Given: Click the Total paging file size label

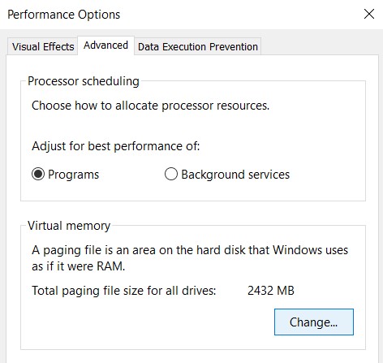Looking at the screenshot, I should click(x=124, y=291).
